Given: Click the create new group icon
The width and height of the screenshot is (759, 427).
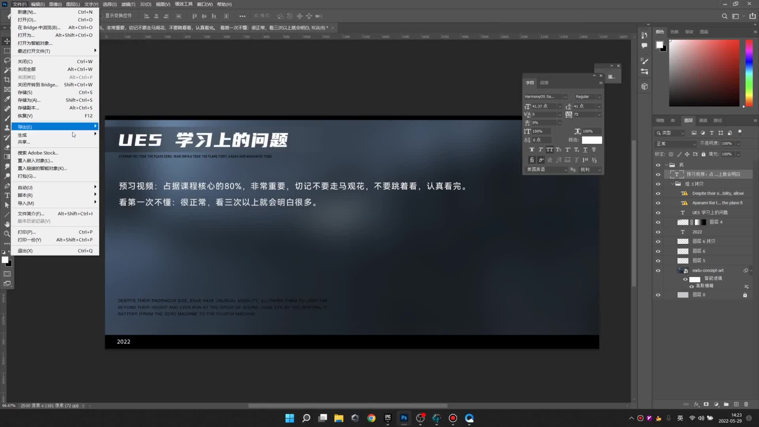Looking at the screenshot, I should (726, 404).
